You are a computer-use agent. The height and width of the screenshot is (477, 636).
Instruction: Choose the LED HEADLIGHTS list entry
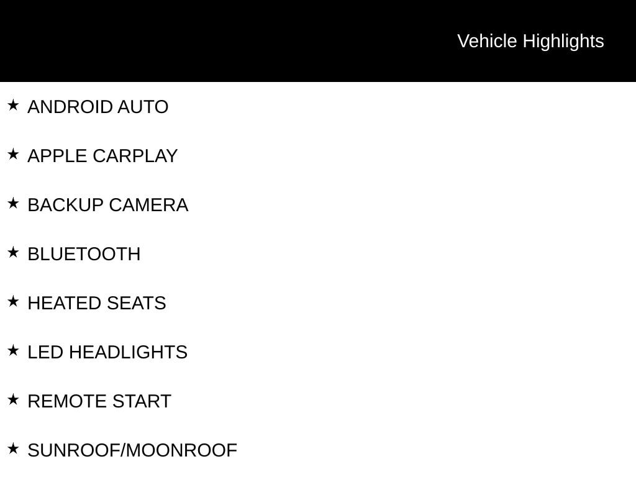pos(107,353)
